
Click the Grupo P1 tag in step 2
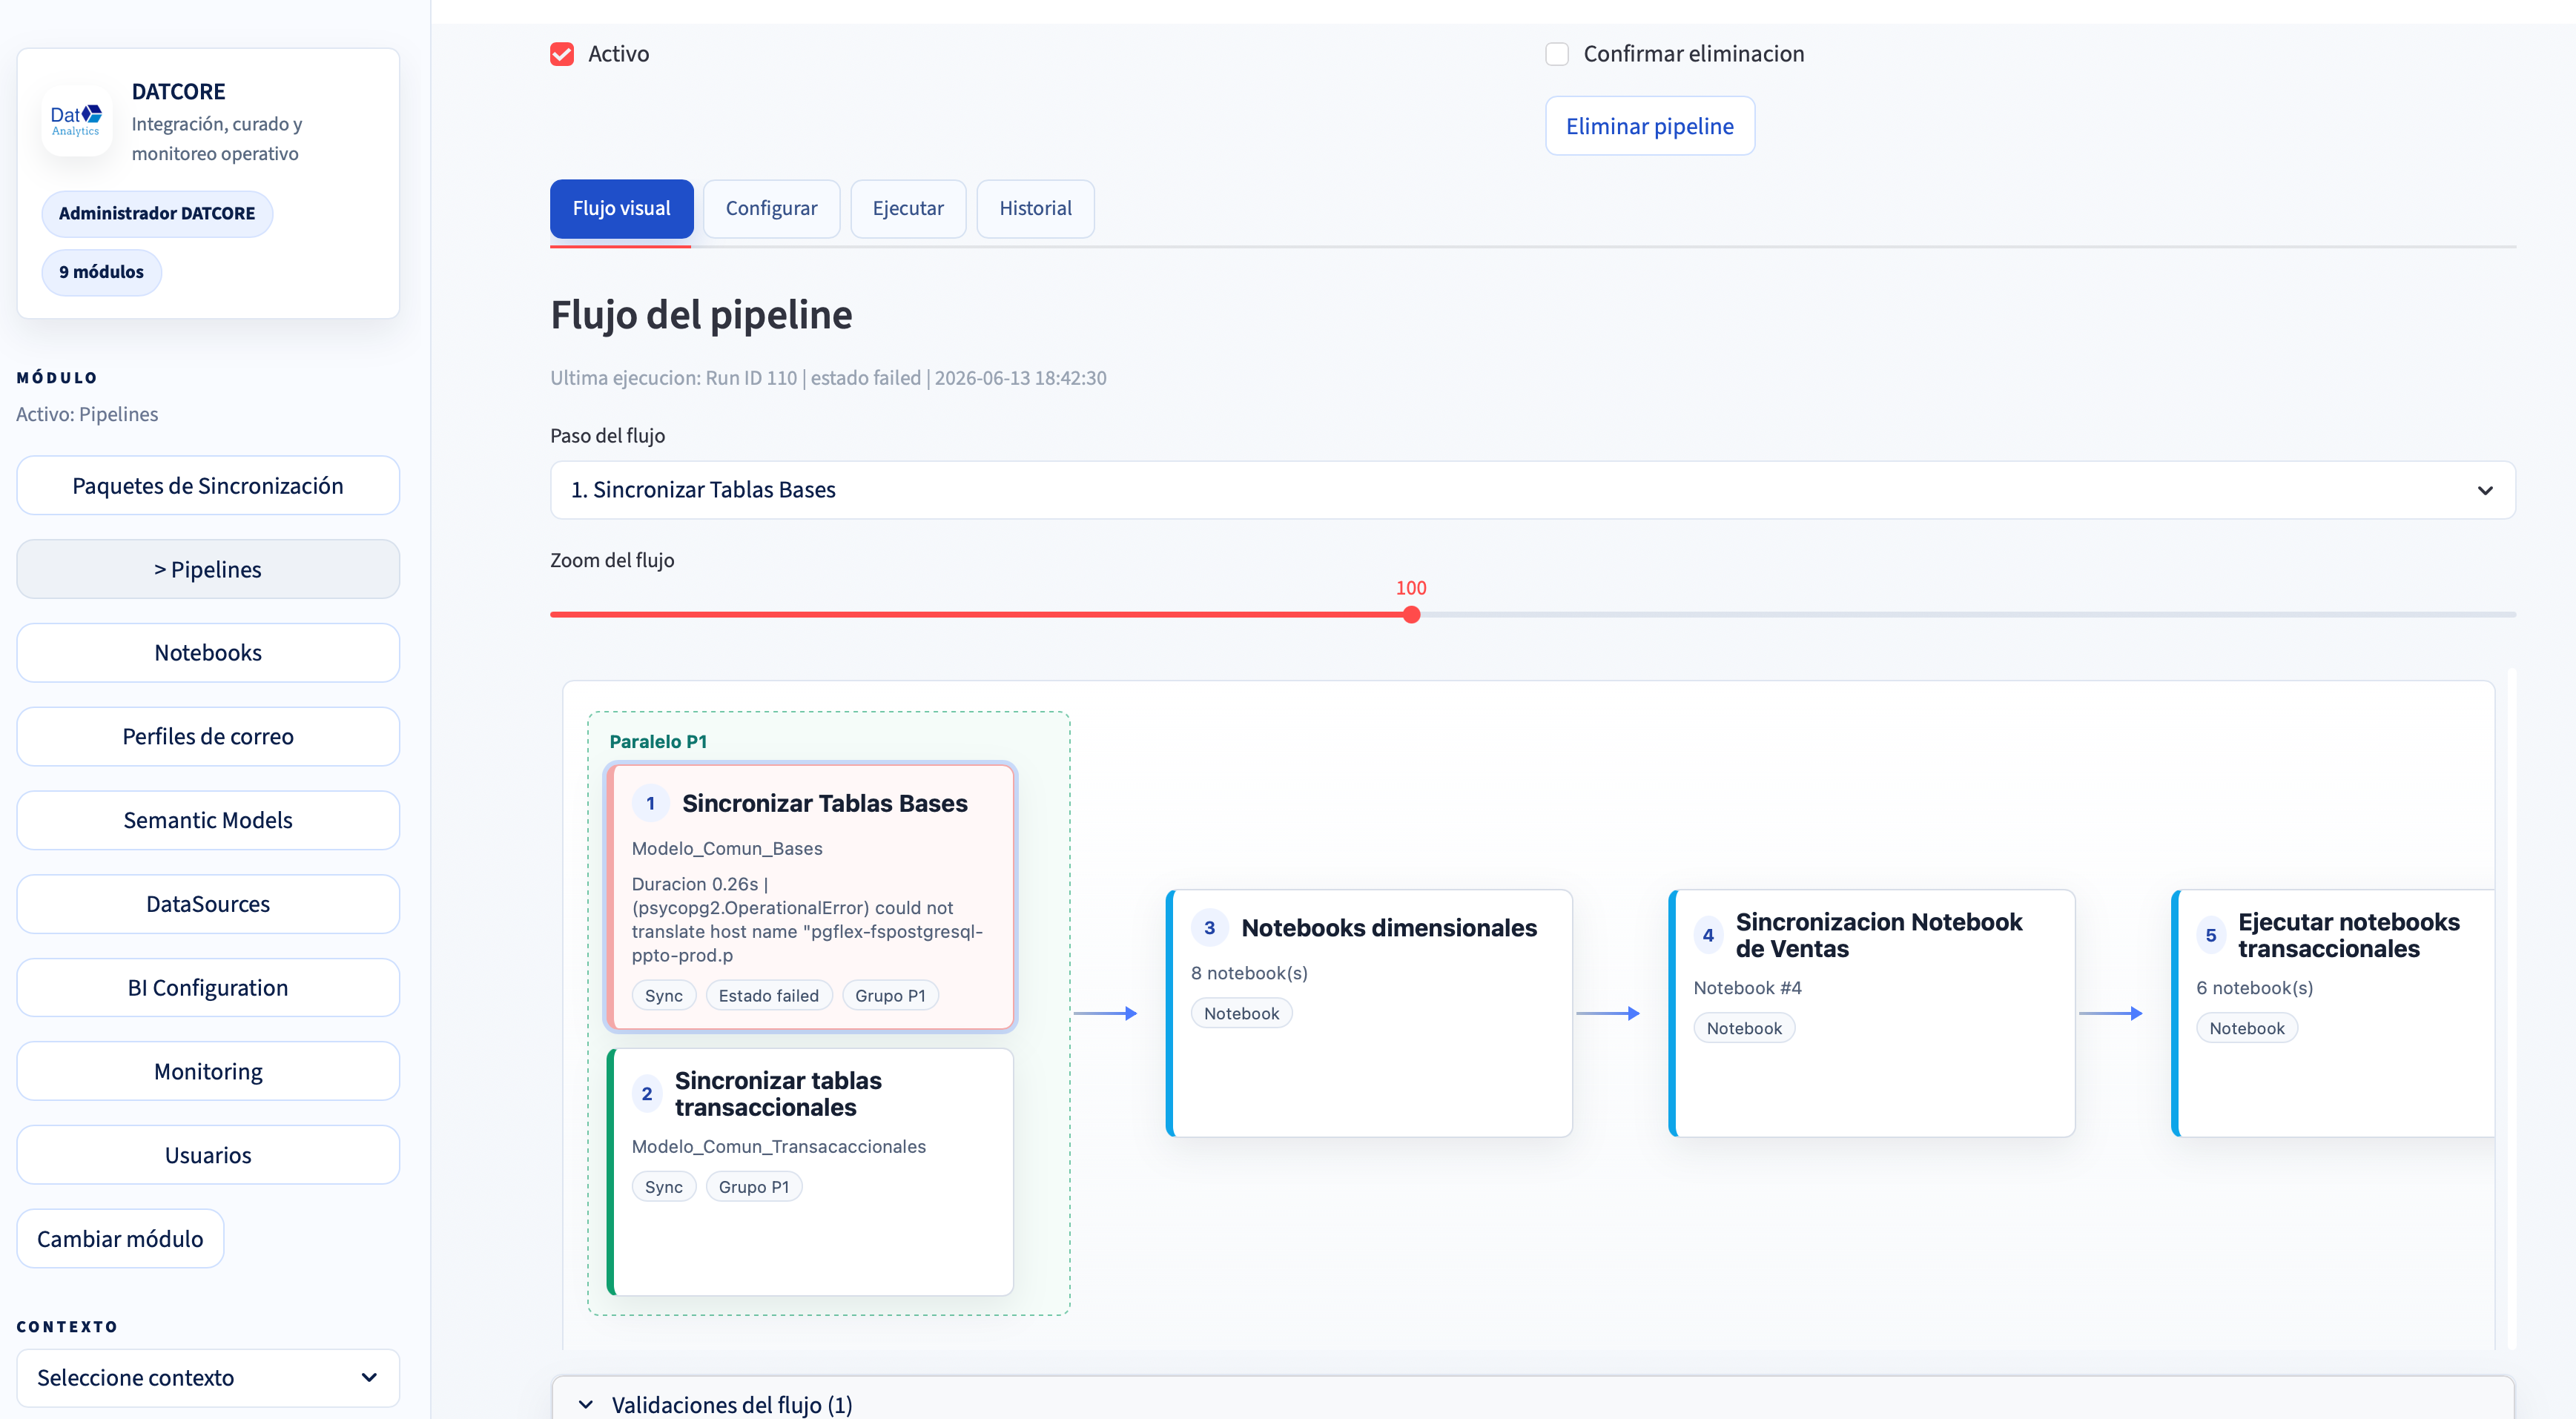(754, 1187)
